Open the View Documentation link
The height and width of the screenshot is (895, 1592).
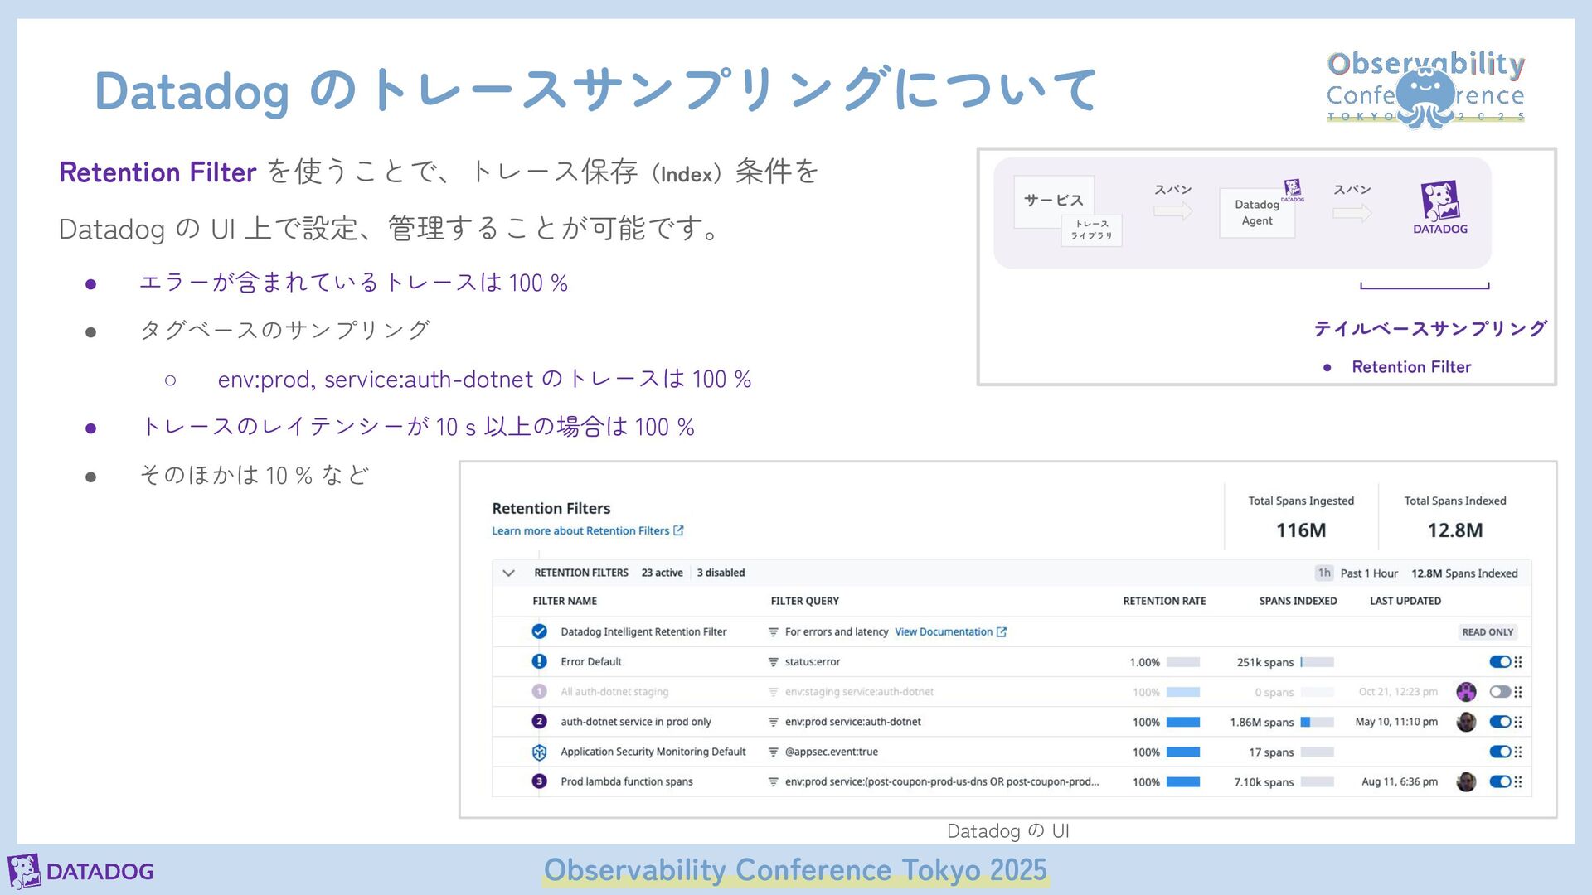(943, 632)
